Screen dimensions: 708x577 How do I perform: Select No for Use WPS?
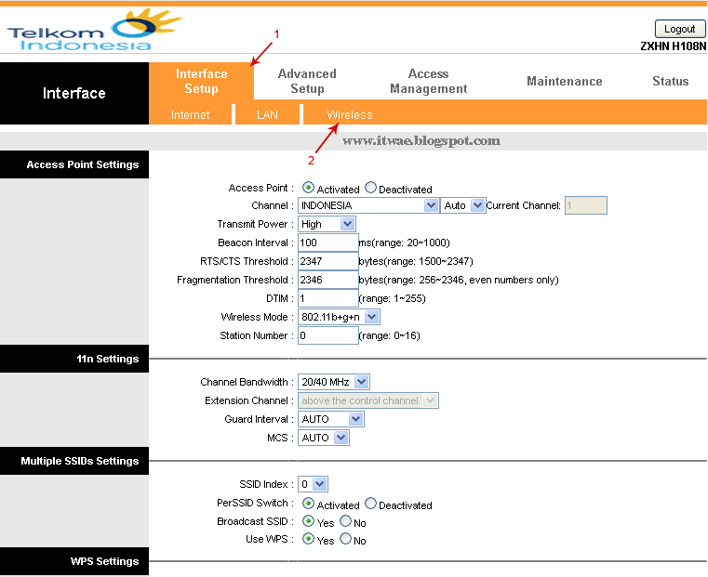coord(345,538)
